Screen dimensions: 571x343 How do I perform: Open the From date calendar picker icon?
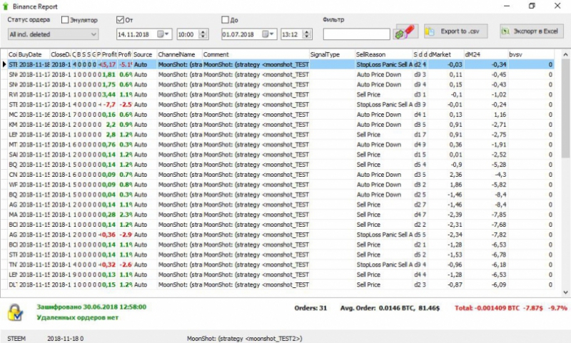point(160,34)
